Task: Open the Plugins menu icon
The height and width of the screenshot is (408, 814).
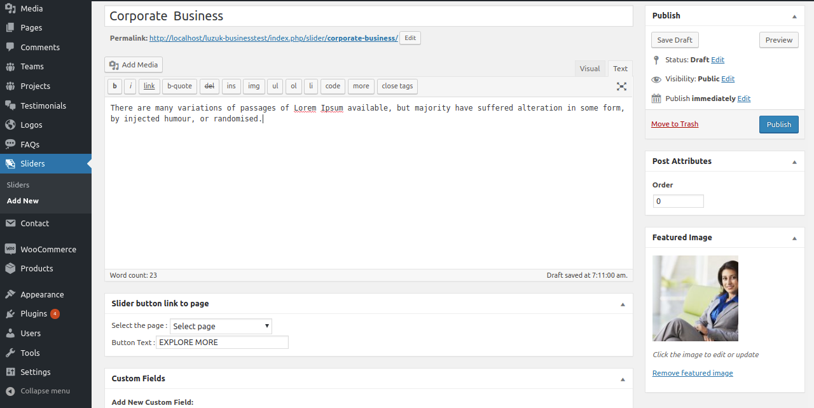Action: [x=10, y=314]
